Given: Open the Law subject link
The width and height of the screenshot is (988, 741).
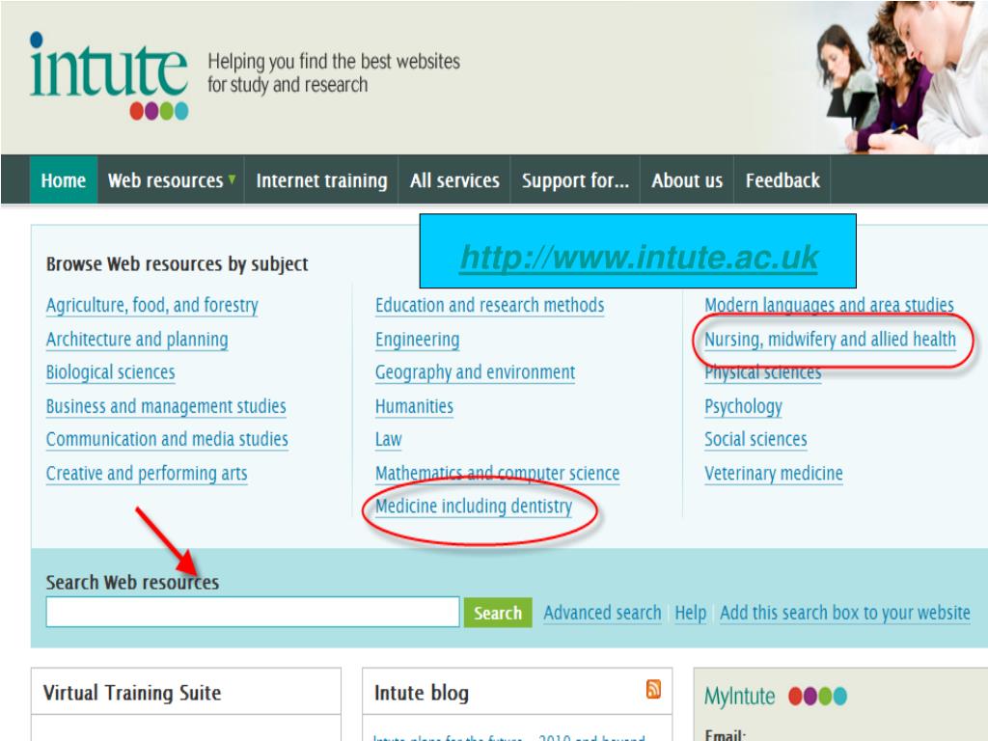Looking at the screenshot, I should (388, 439).
